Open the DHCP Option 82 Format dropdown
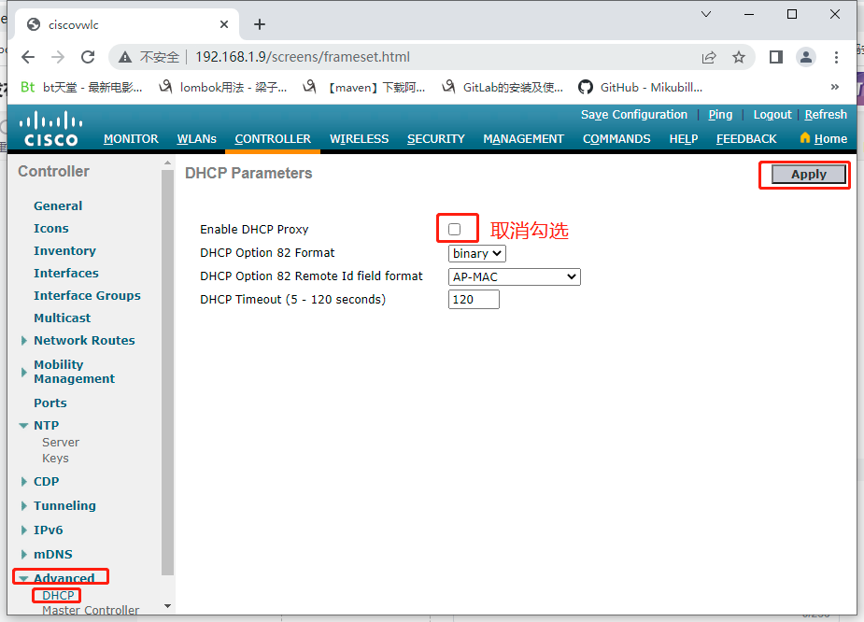This screenshot has width=864, height=622. [476, 253]
